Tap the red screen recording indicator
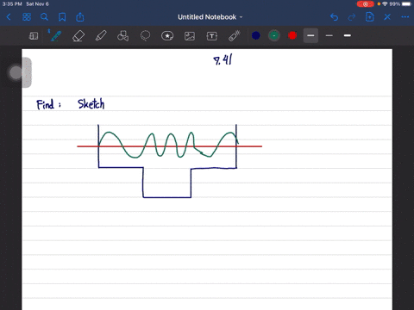The width and height of the screenshot is (414, 310). pos(366,4)
